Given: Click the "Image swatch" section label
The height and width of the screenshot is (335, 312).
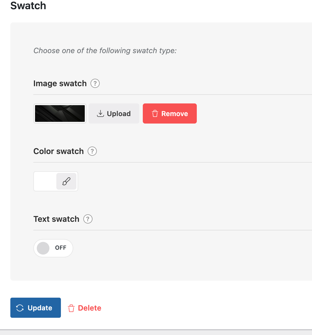Looking at the screenshot, I should click(60, 84).
